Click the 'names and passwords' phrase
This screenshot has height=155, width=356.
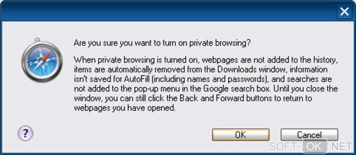tap(233, 80)
